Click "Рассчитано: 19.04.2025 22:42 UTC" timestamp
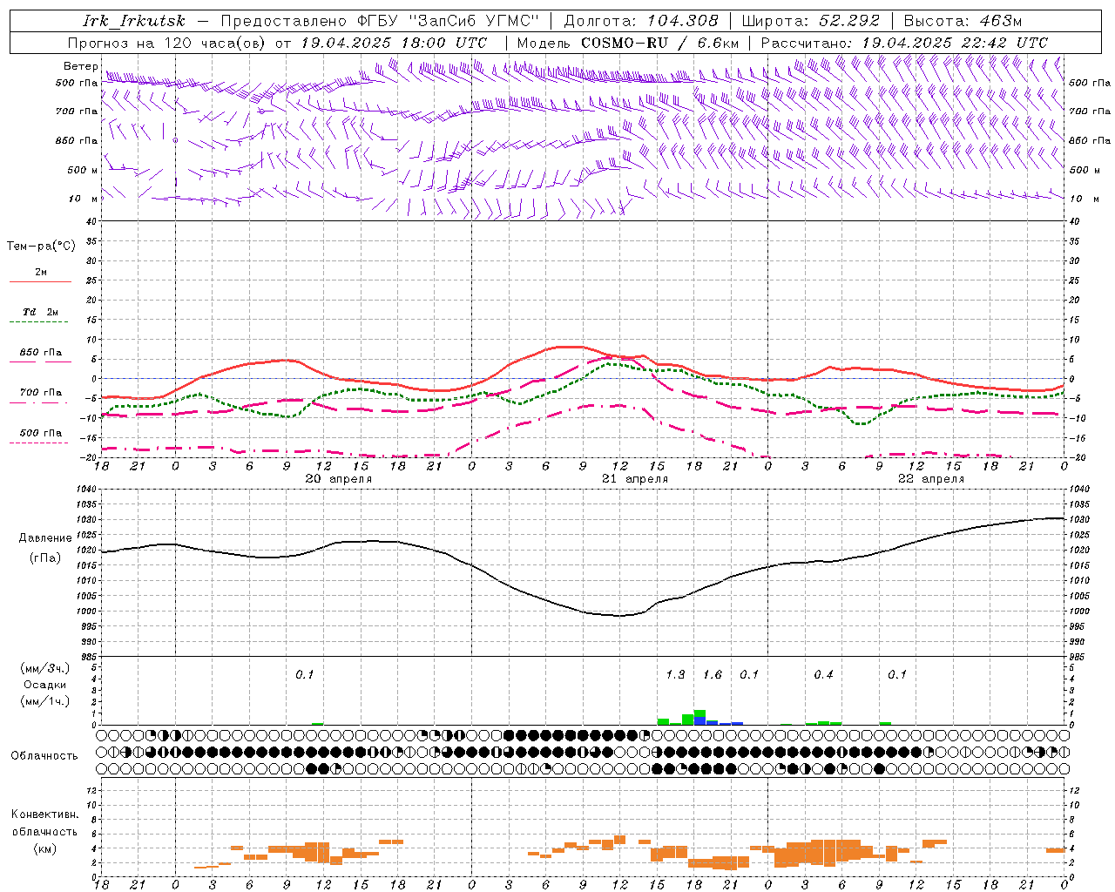Screen dimensions: 1115x892 click(904, 43)
